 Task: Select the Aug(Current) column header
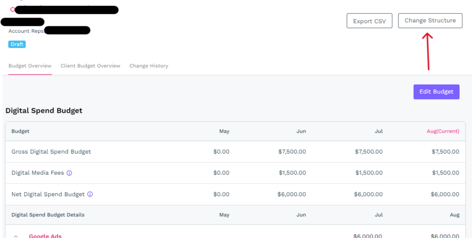coord(442,131)
